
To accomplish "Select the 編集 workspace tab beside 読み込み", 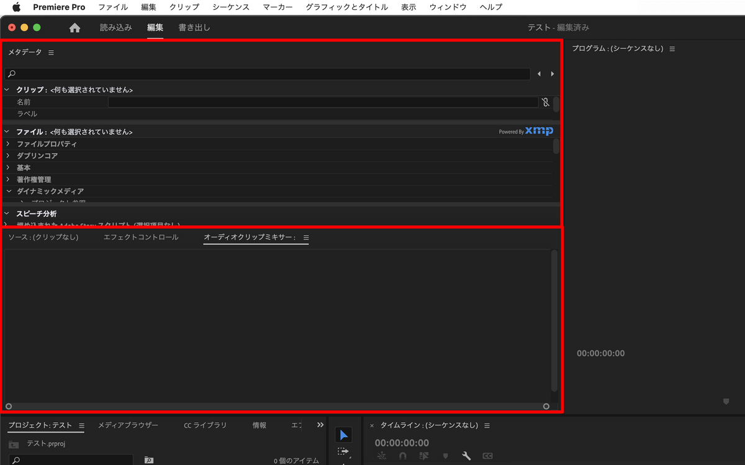I will tap(155, 28).
